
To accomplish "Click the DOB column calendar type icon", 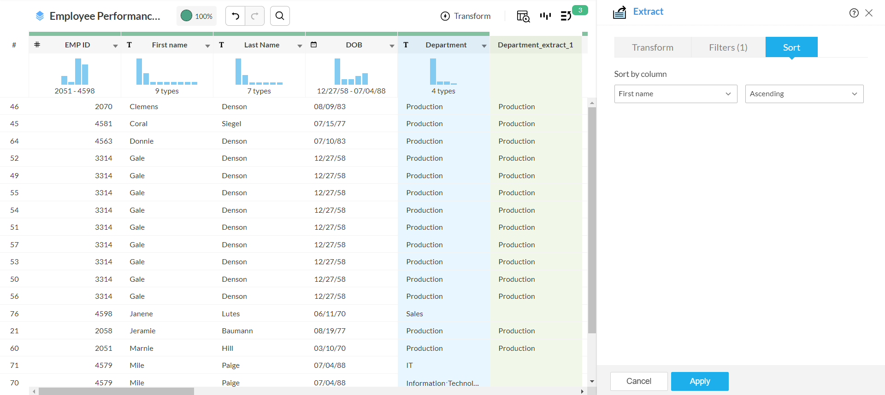I will click(x=314, y=45).
